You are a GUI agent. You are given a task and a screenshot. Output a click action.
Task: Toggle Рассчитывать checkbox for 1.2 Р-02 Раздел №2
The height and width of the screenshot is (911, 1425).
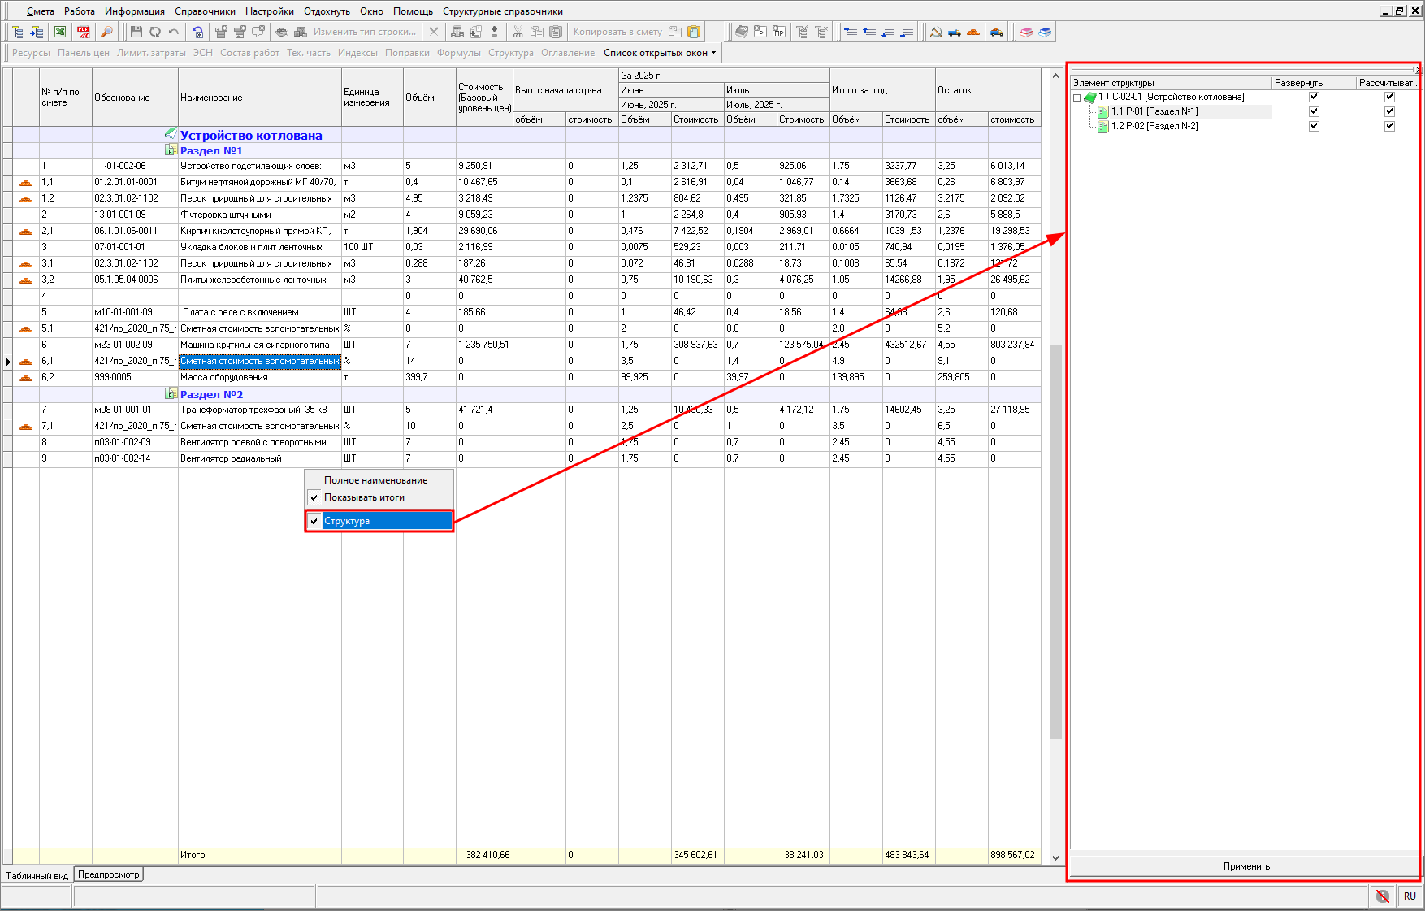pos(1389,126)
